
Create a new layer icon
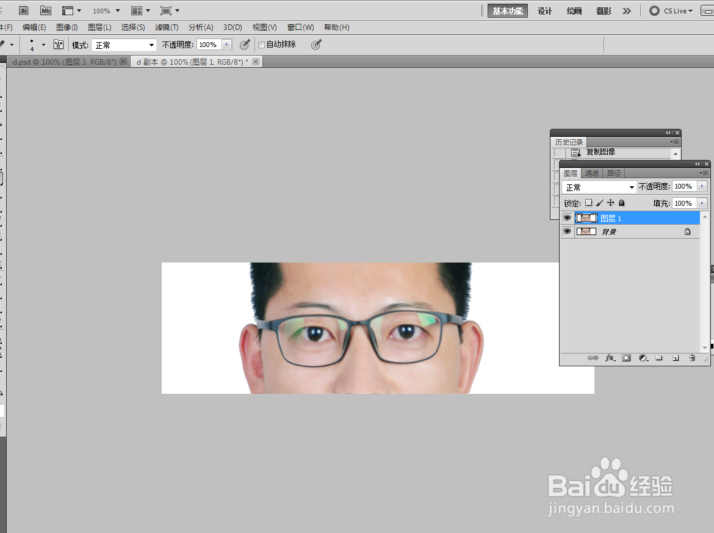tap(676, 358)
